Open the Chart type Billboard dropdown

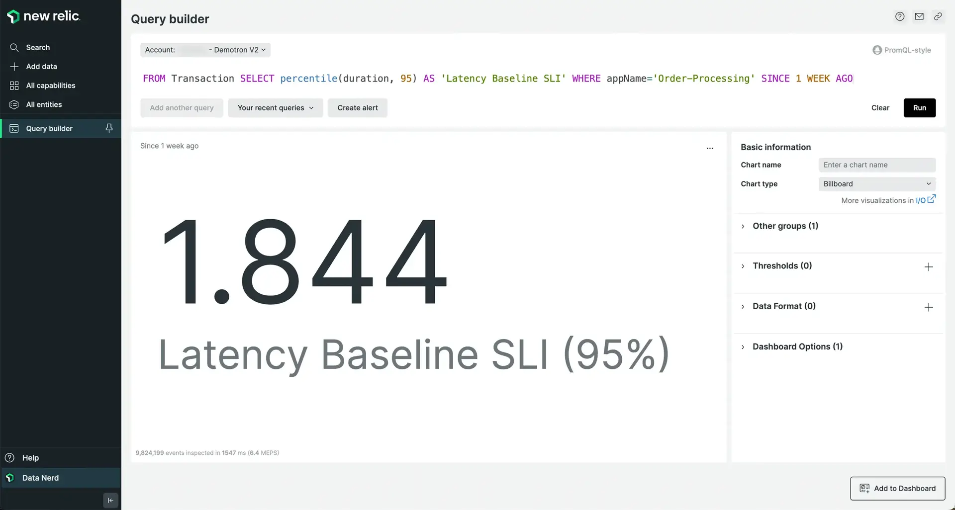(877, 184)
